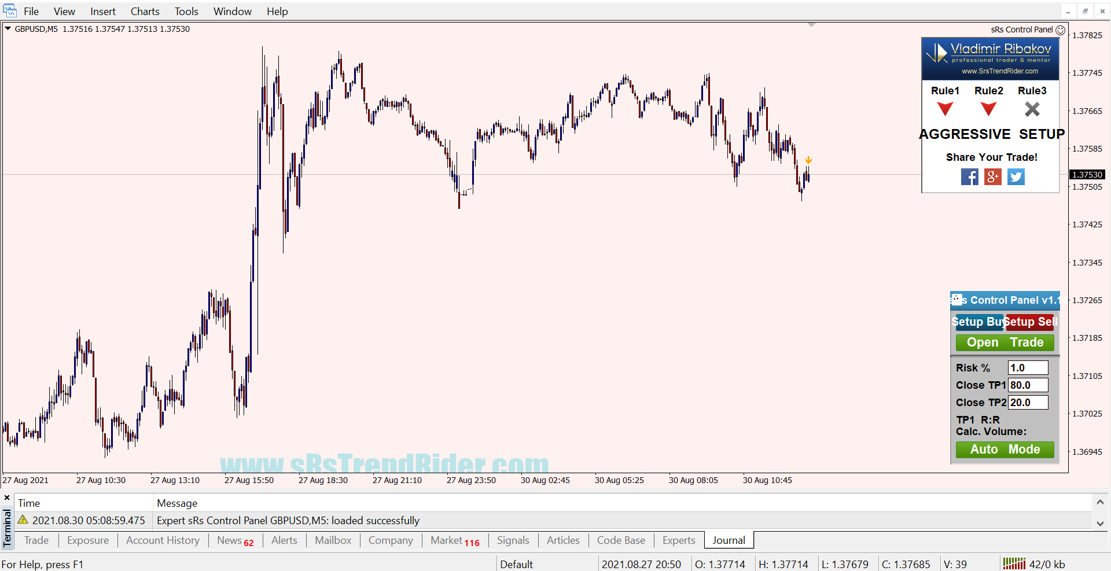Open the Insert menu

(x=103, y=12)
